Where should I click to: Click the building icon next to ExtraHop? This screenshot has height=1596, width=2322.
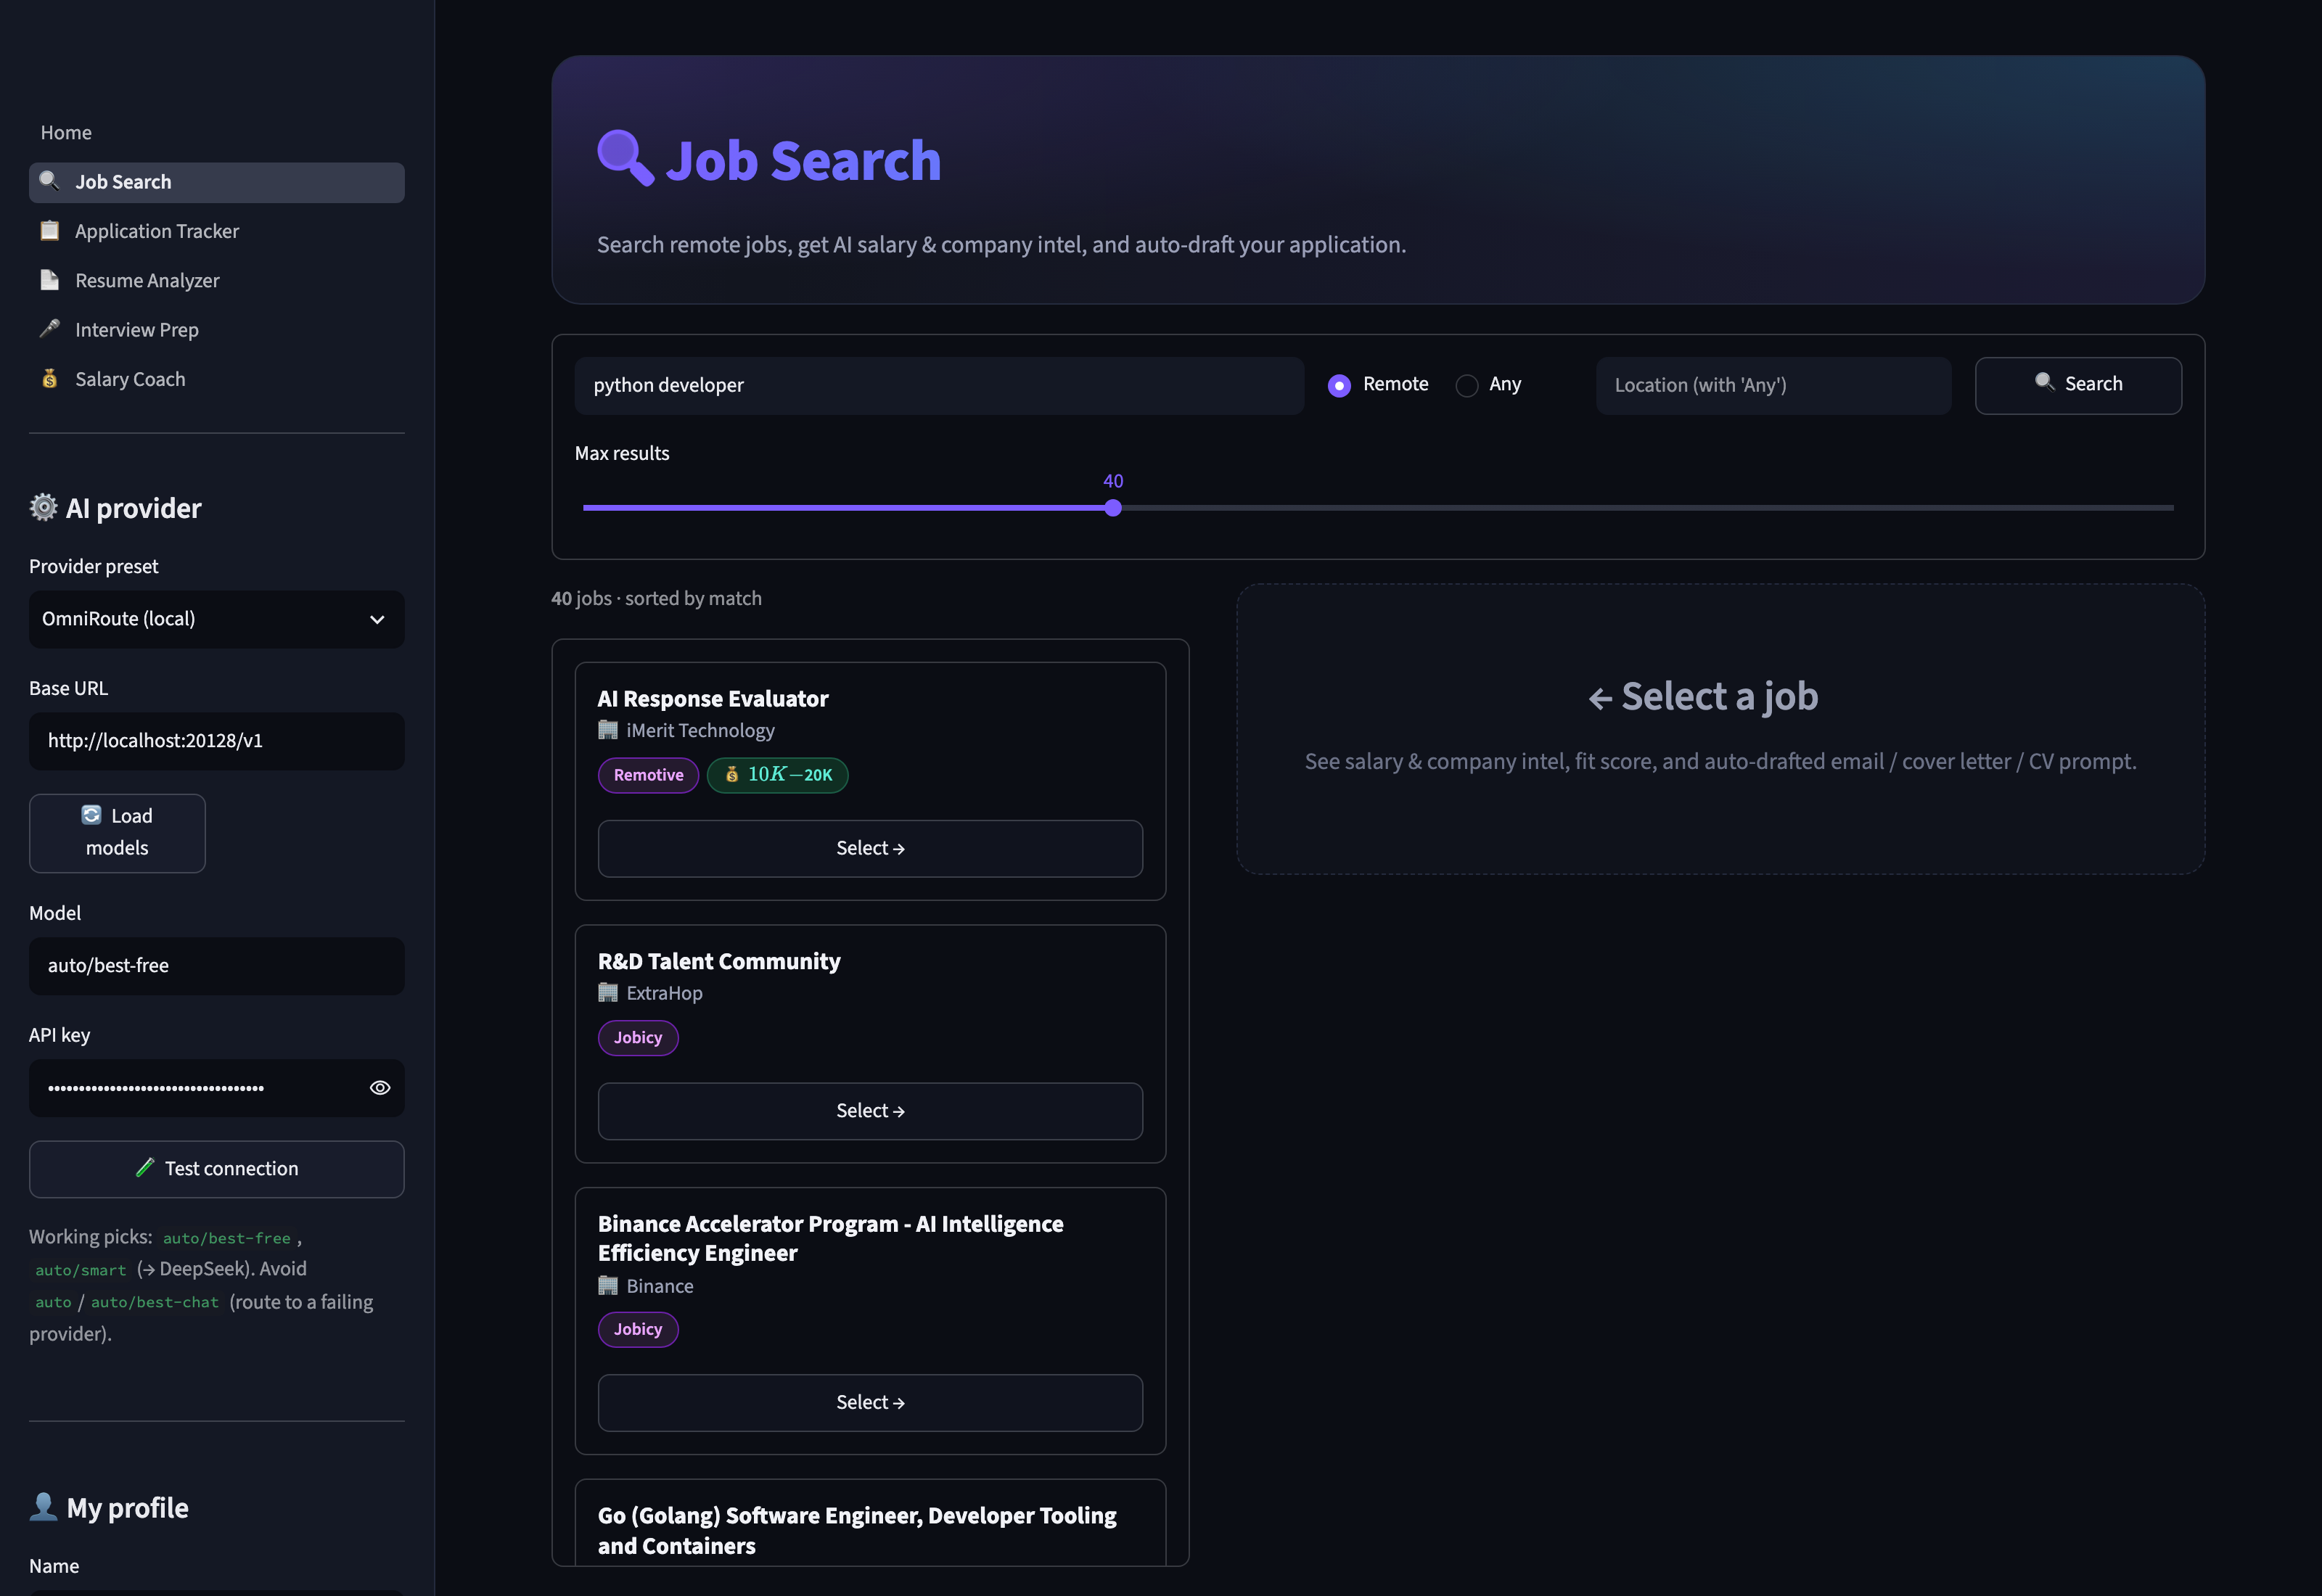[x=608, y=993]
